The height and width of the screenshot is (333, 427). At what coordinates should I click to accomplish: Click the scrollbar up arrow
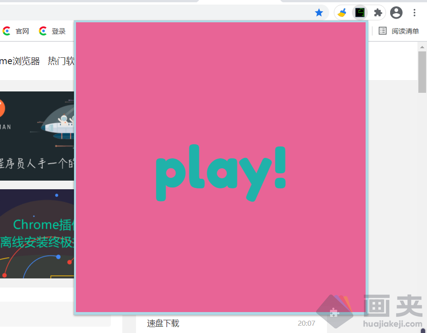[422, 47]
